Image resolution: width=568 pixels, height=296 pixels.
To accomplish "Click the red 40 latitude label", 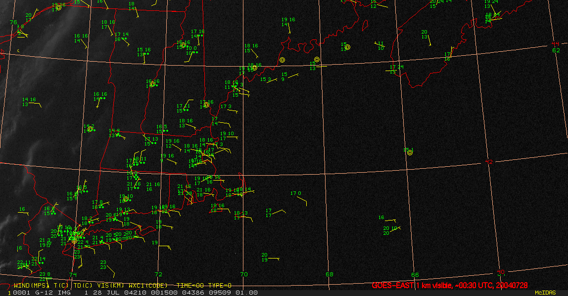I will pos(501,272).
